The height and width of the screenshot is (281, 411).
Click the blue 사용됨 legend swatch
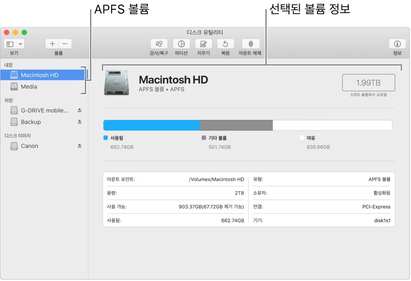pyautogui.click(x=106, y=138)
